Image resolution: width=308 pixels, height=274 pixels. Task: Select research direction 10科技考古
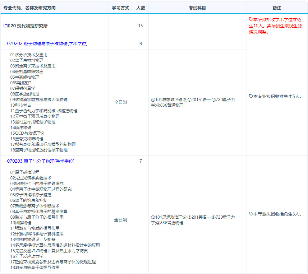pos(21,105)
